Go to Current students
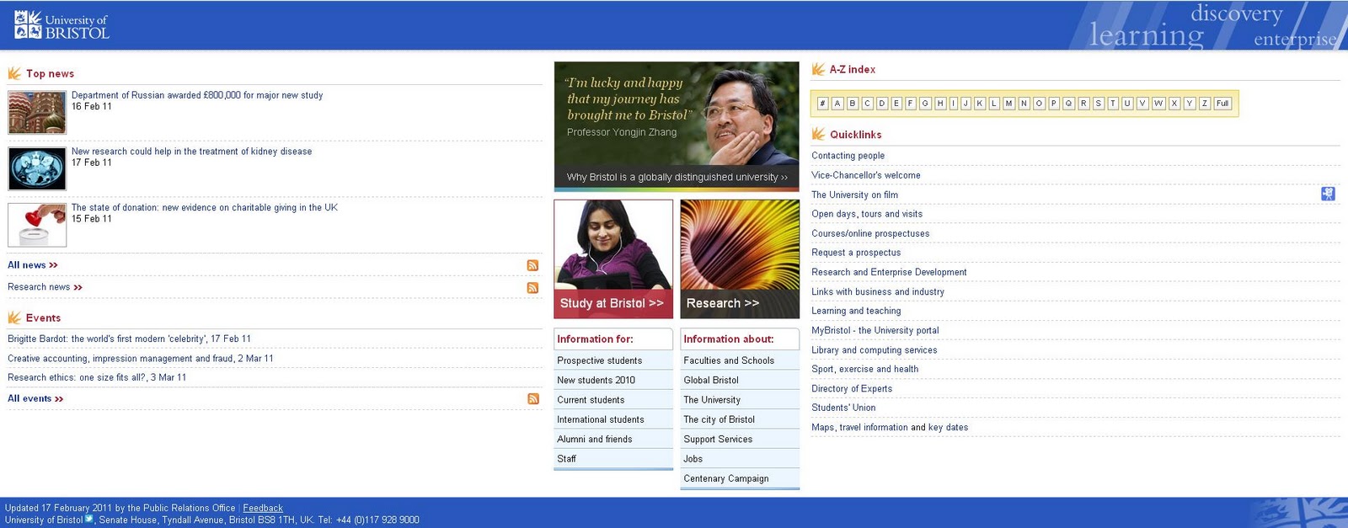This screenshot has height=528, width=1348. coord(591,400)
